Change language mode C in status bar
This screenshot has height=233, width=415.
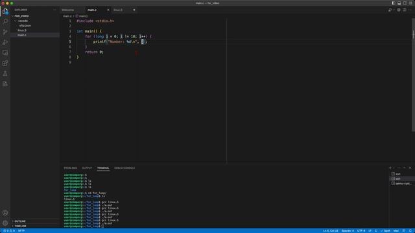pyautogui.click(x=376, y=230)
